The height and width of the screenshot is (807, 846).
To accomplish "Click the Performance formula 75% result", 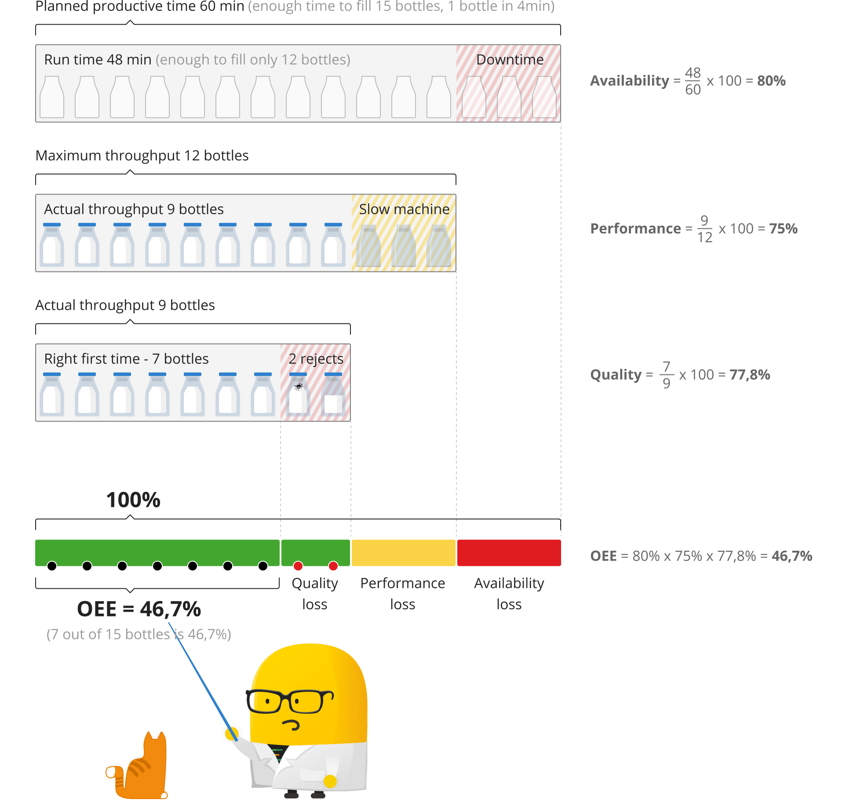I will tap(783, 228).
